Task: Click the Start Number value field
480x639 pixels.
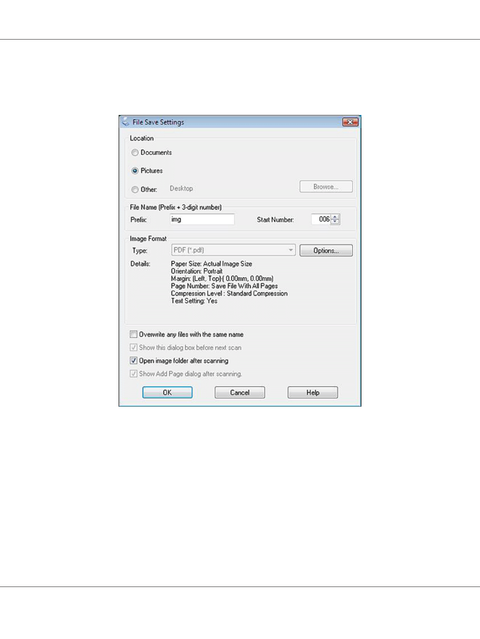Action: tap(321, 219)
